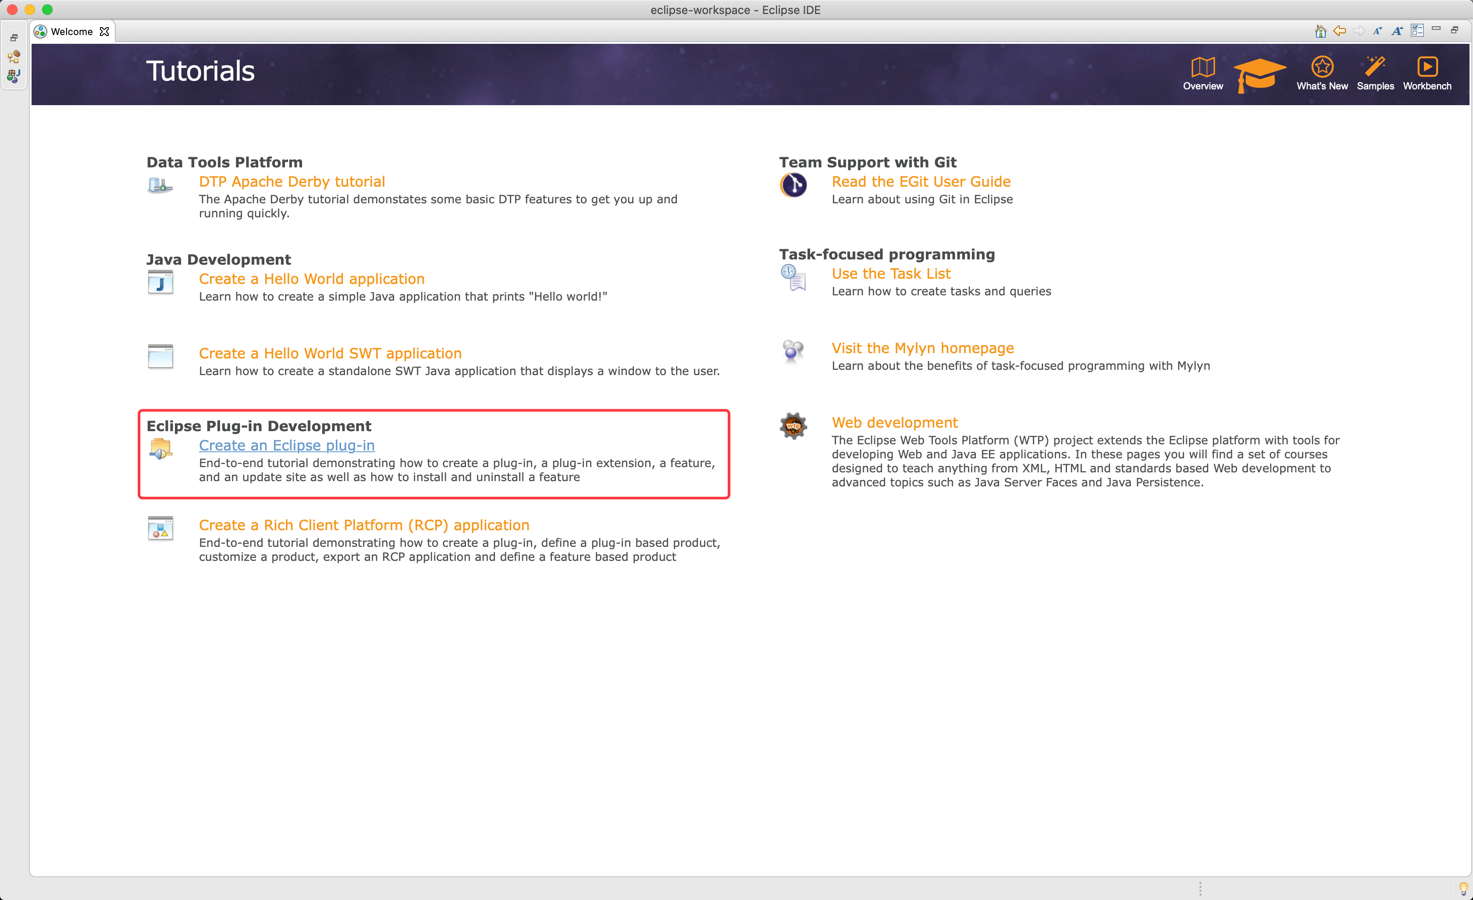Open the Samples wand icon
1473x900 pixels.
(1375, 66)
